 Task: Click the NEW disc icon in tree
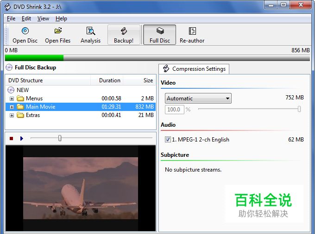pyautogui.click(x=11, y=90)
